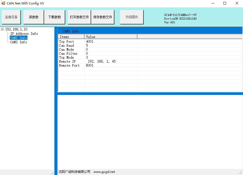Viewport: 243px width, 175px height.
Task: Collapse the 192.168.1.10 tree node
Action: [x=2, y=29]
